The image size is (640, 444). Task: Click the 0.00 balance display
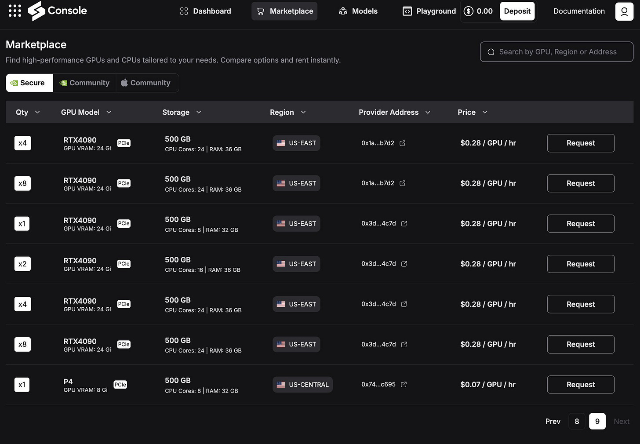click(485, 11)
